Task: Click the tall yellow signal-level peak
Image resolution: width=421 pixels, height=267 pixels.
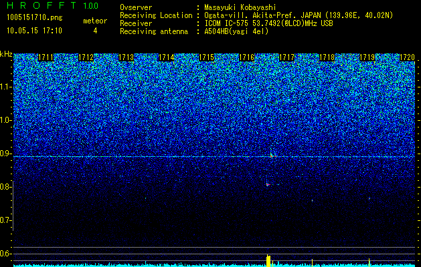Action: click(x=268, y=260)
